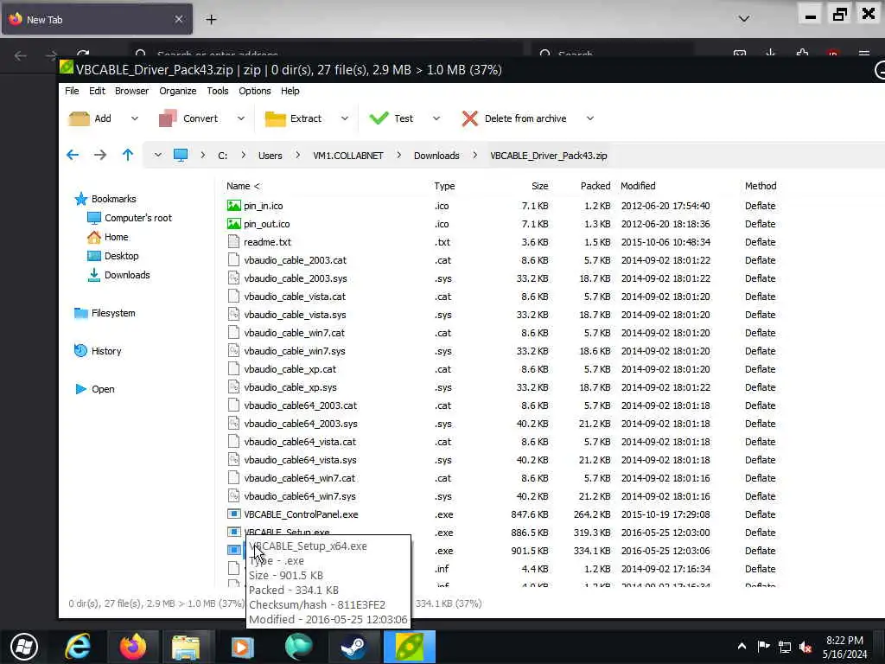Viewport: 885px width, 664px height.
Task: Click the VBCABLE_ControlPanel.exe file icon
Action: tap(233, 514)
